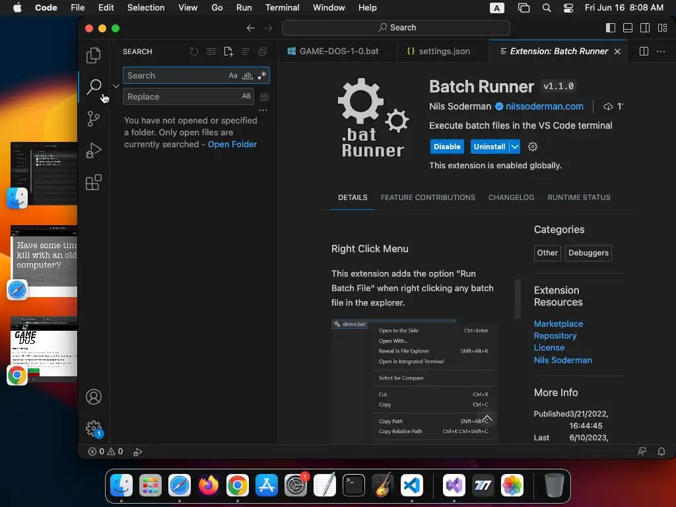
Task: Open editor More Actions menu
Action: [x=661, y=51]
